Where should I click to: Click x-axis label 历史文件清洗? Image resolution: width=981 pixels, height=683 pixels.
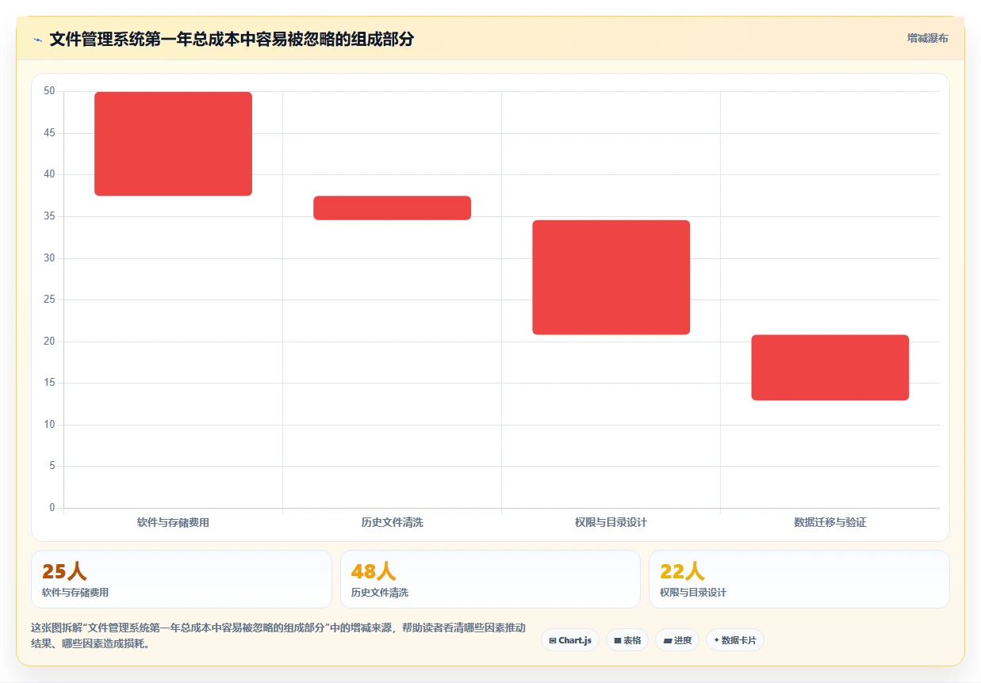(x=392, y=523)
